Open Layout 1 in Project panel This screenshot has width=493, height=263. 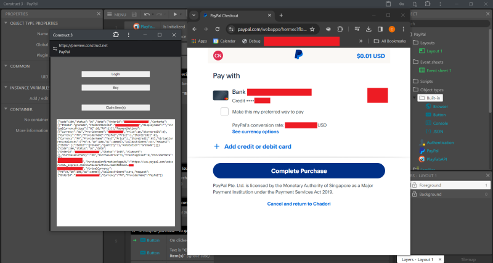click(431, 51)
